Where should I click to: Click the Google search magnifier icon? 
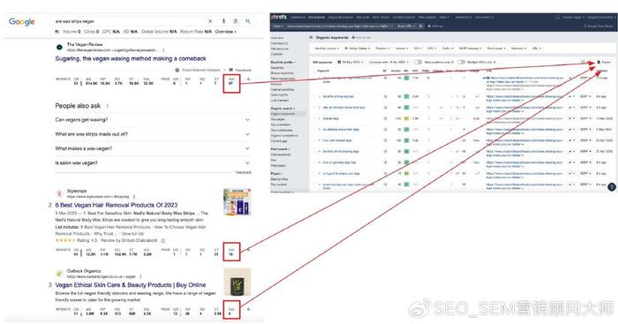[248, 21]
